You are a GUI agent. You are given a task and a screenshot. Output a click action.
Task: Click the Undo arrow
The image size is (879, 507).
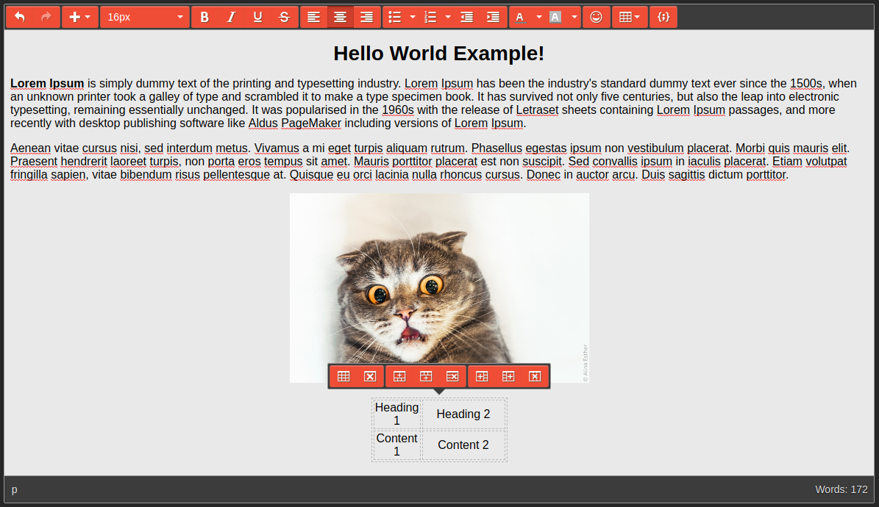(20, 18)
